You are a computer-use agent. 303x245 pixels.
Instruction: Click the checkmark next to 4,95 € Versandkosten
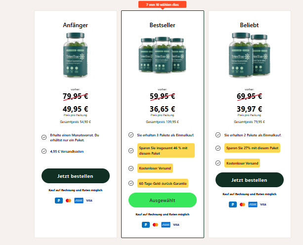(44, 151)
